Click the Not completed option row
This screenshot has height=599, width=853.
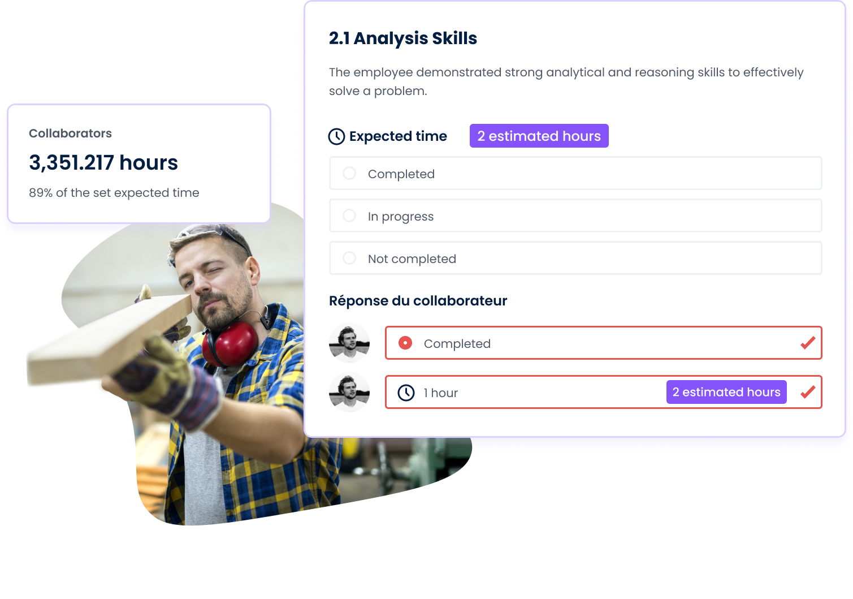(x=575, y=258)
